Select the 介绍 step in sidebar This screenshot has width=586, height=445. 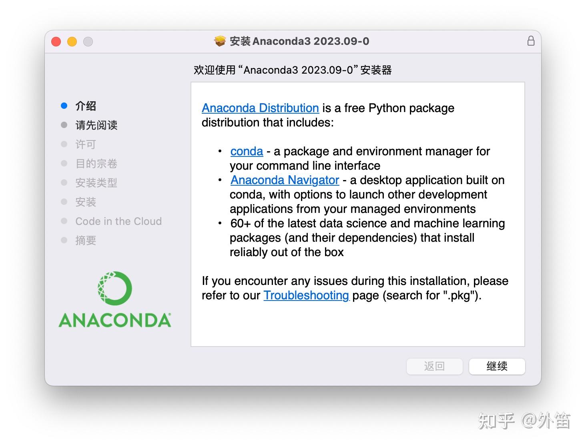(x=86, y=106)
